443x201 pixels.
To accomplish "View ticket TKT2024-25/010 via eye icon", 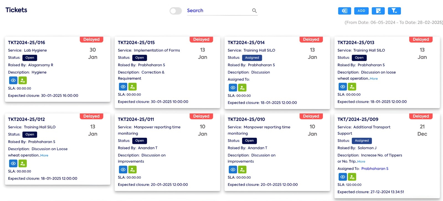I will coord(233,170).
